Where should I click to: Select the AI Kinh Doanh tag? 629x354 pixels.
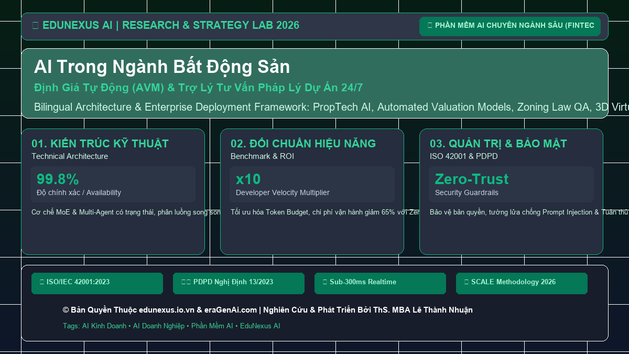(x=104, y=326)
